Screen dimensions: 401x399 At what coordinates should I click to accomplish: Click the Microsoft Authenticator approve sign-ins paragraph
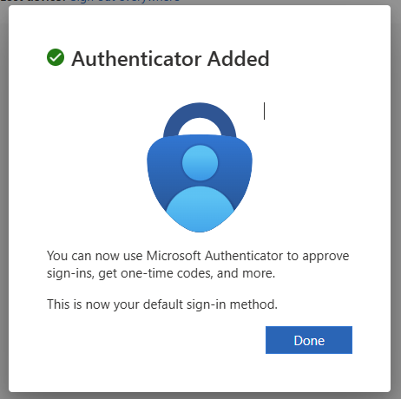tap(198, 265)
